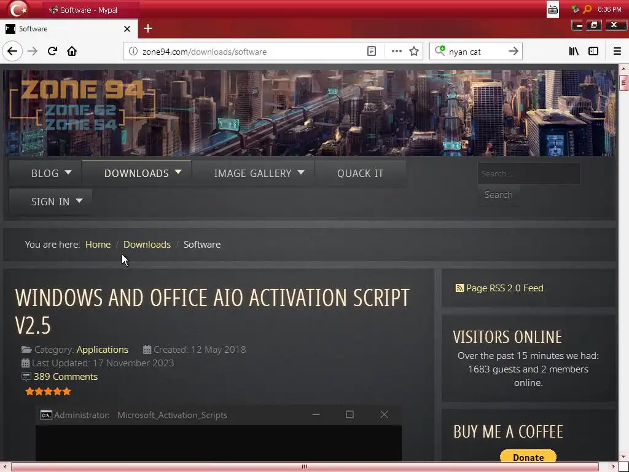Click the search engine magnifier icon
Screen dimensions: 629x472
click(440, 50)
